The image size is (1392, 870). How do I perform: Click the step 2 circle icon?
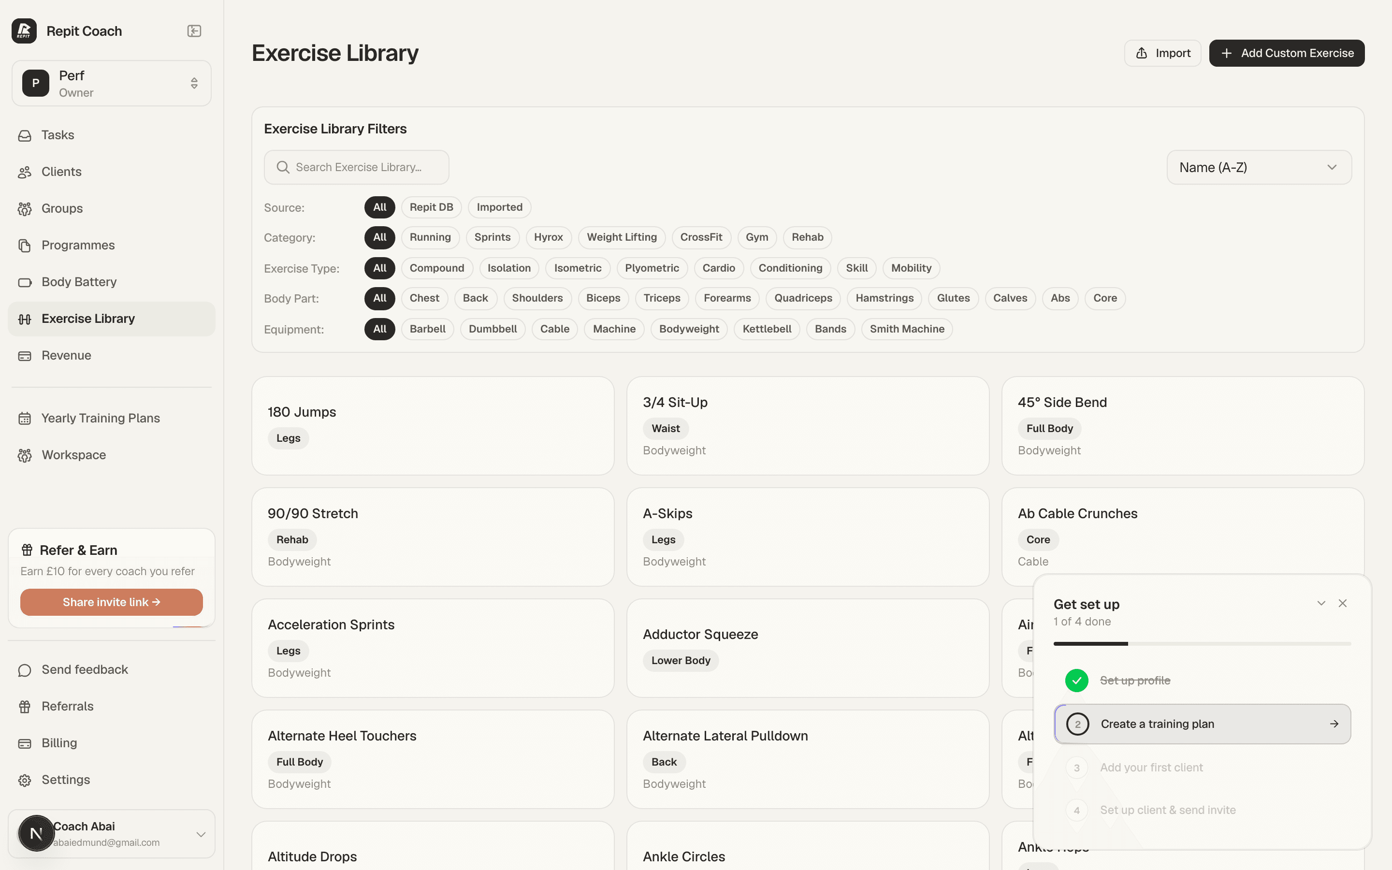click(1077, 724)
